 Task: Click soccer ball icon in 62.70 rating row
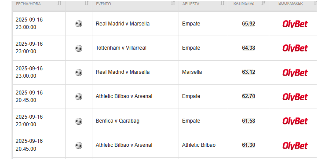click(x=79, y=97)
